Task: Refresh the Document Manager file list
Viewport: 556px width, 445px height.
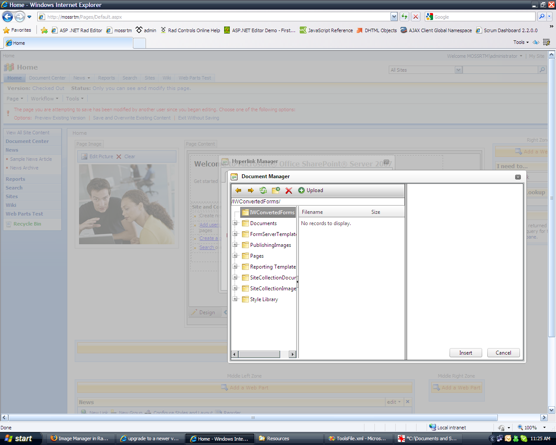Action: point(263,190)
